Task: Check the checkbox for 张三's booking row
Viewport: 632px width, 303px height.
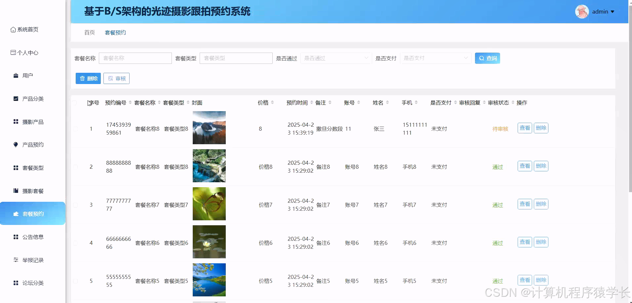Action: click(75, 129)
